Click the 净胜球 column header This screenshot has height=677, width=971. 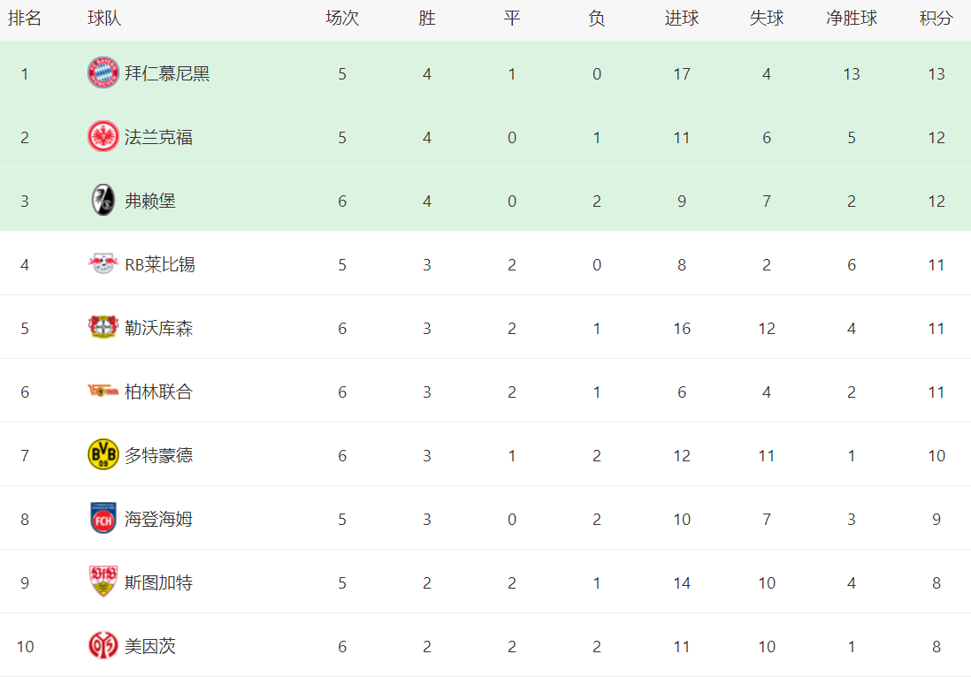(852, 19)
